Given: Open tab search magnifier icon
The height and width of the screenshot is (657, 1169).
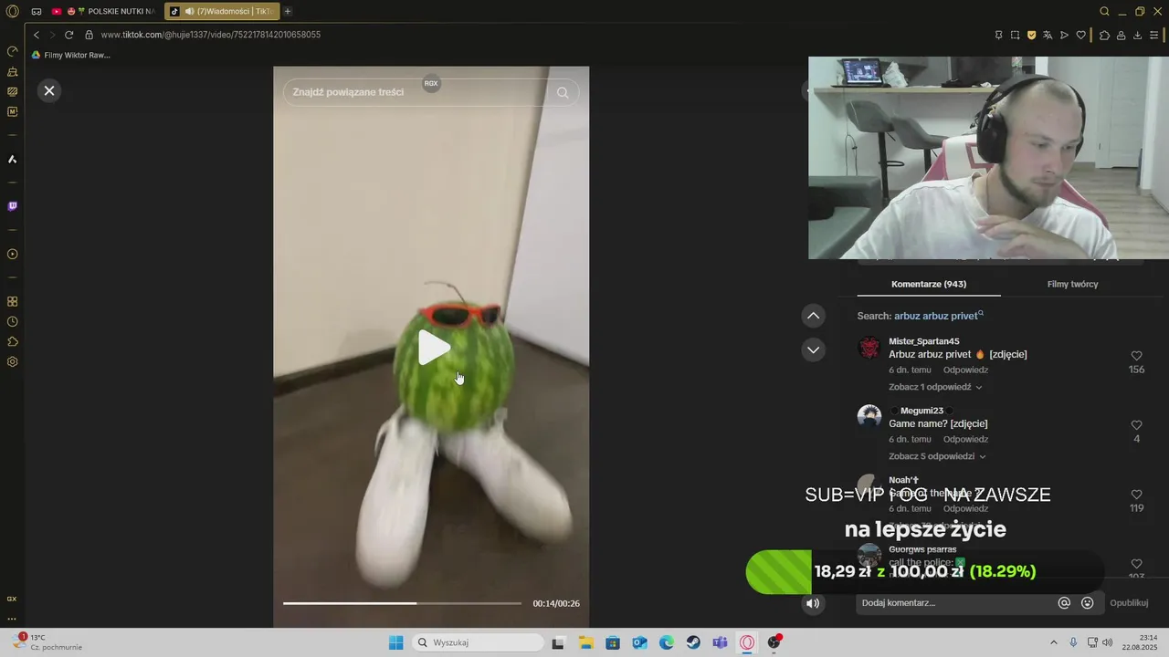Looking at the screenshot, I should pos(1104,12).
